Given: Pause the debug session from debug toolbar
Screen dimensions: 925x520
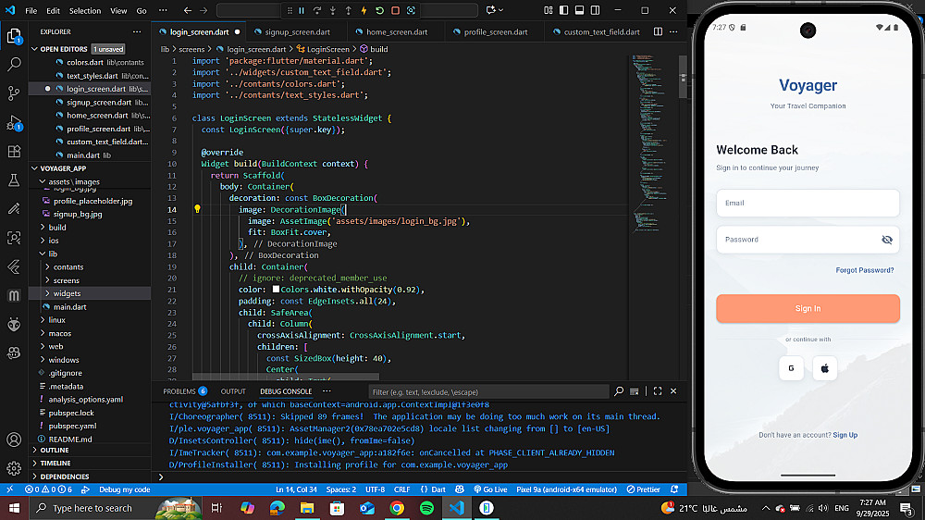Looking at the screenshot, I should point(301,11).
